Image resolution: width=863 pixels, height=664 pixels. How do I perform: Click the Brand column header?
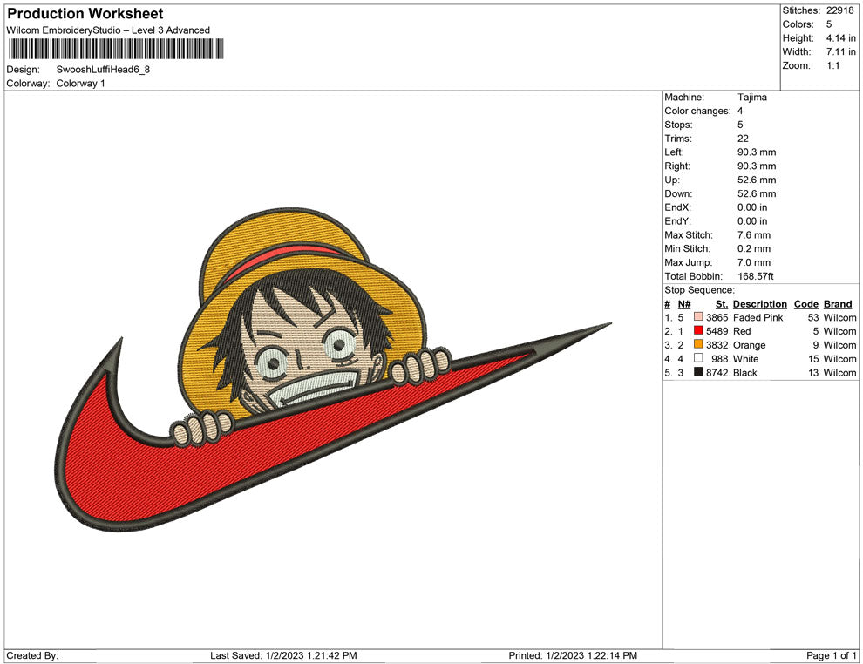click(x=838, y=304)
